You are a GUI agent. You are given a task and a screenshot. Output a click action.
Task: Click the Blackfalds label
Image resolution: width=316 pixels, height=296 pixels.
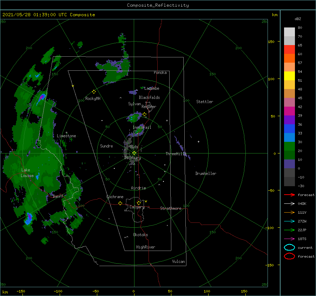(x=149, y=97)
